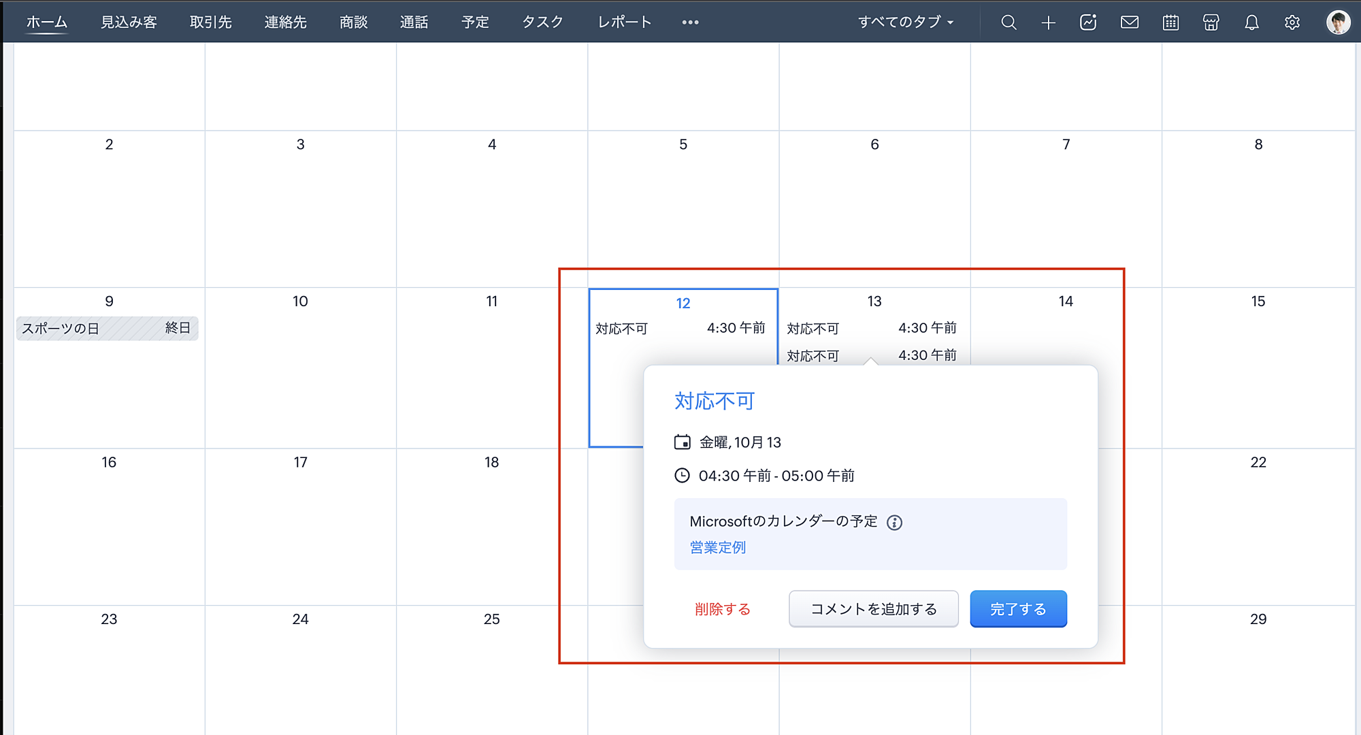The image size is (1361, 735).
Task: Open the 商談 tab
Action: [x=353, y=22]
